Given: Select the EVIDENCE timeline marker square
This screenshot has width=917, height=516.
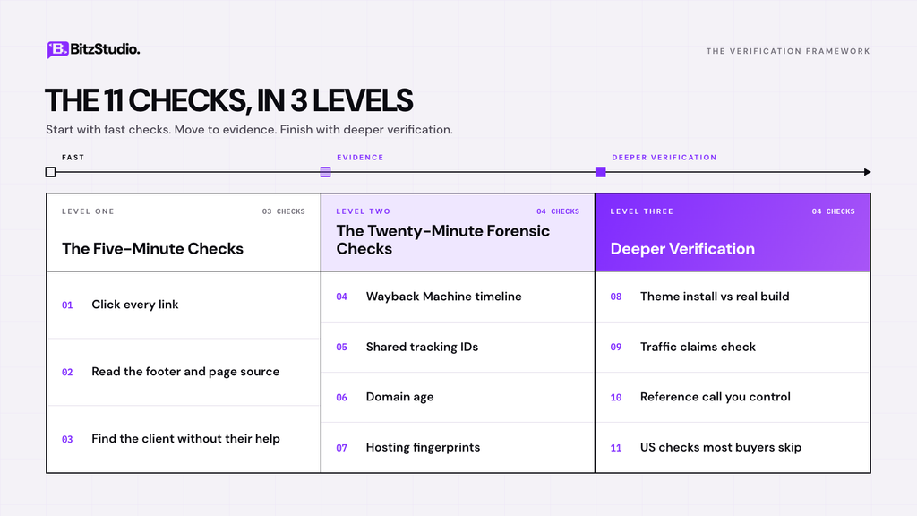Looking at the screenshot, I should [326, 172].
